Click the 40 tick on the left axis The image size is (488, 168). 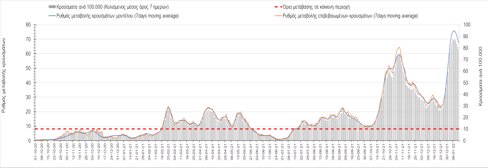pos(28,83)
